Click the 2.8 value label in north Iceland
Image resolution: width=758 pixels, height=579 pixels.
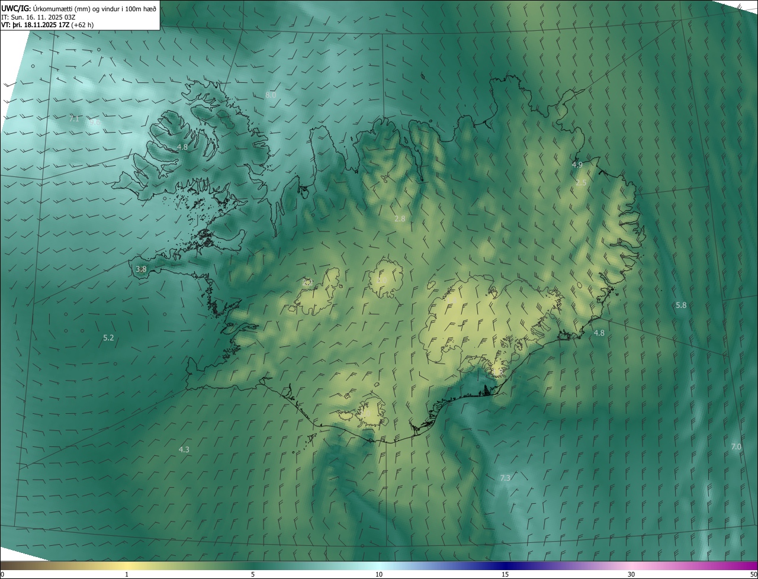[x=400, y=218]
